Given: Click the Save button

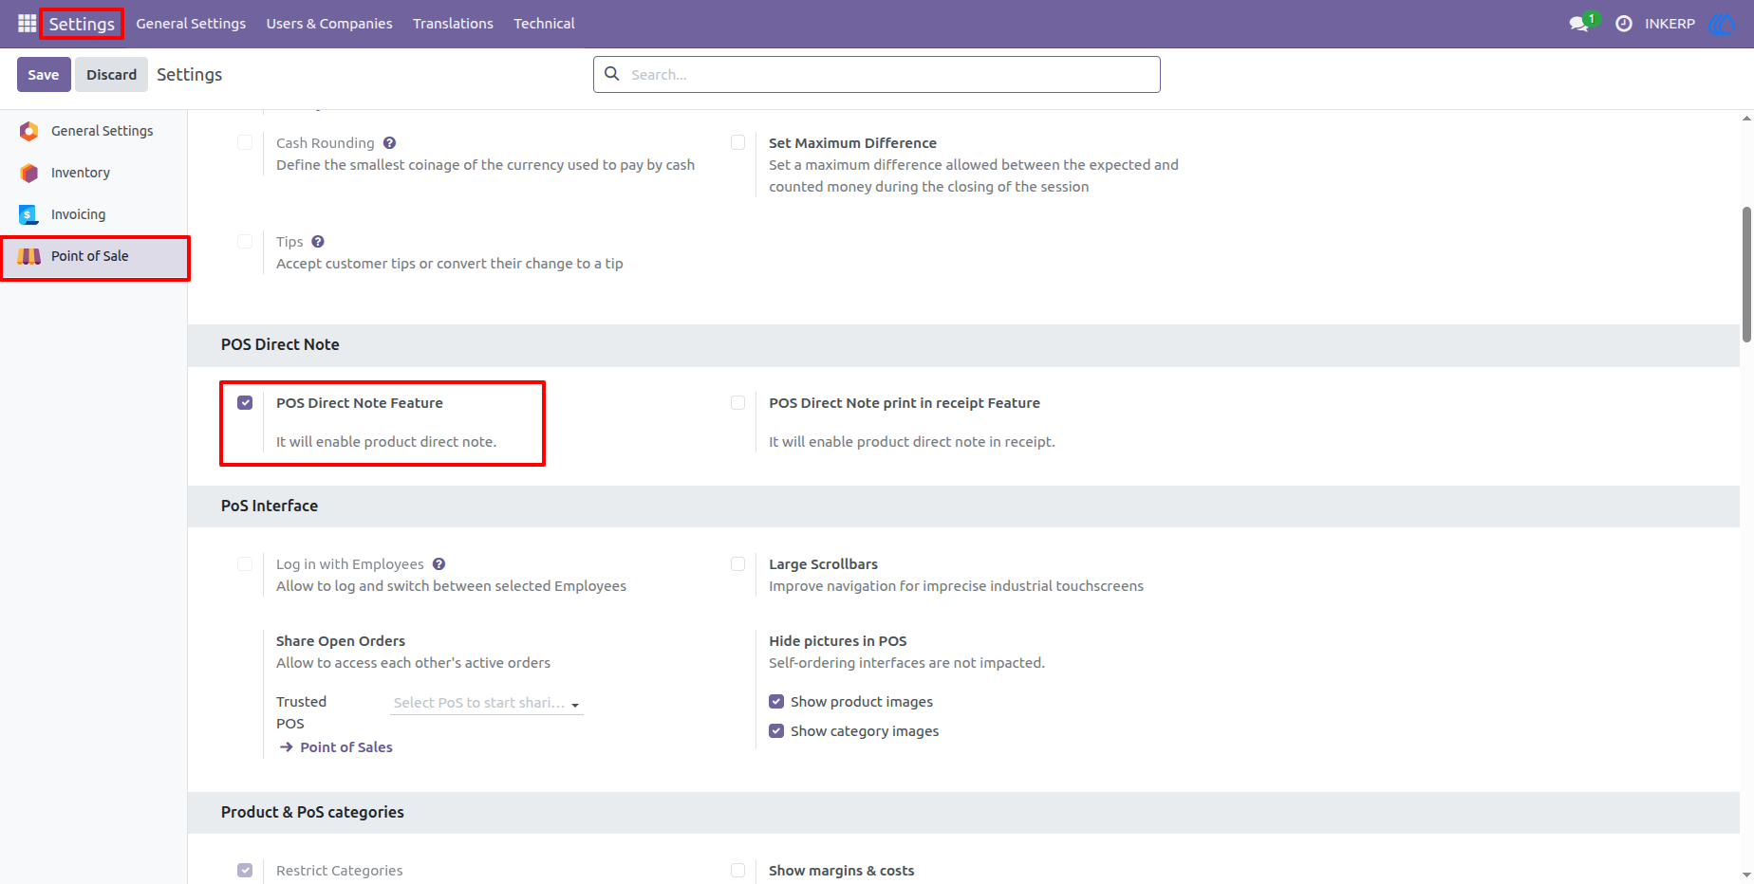Looking at the screenshot, I should point(44,74).
